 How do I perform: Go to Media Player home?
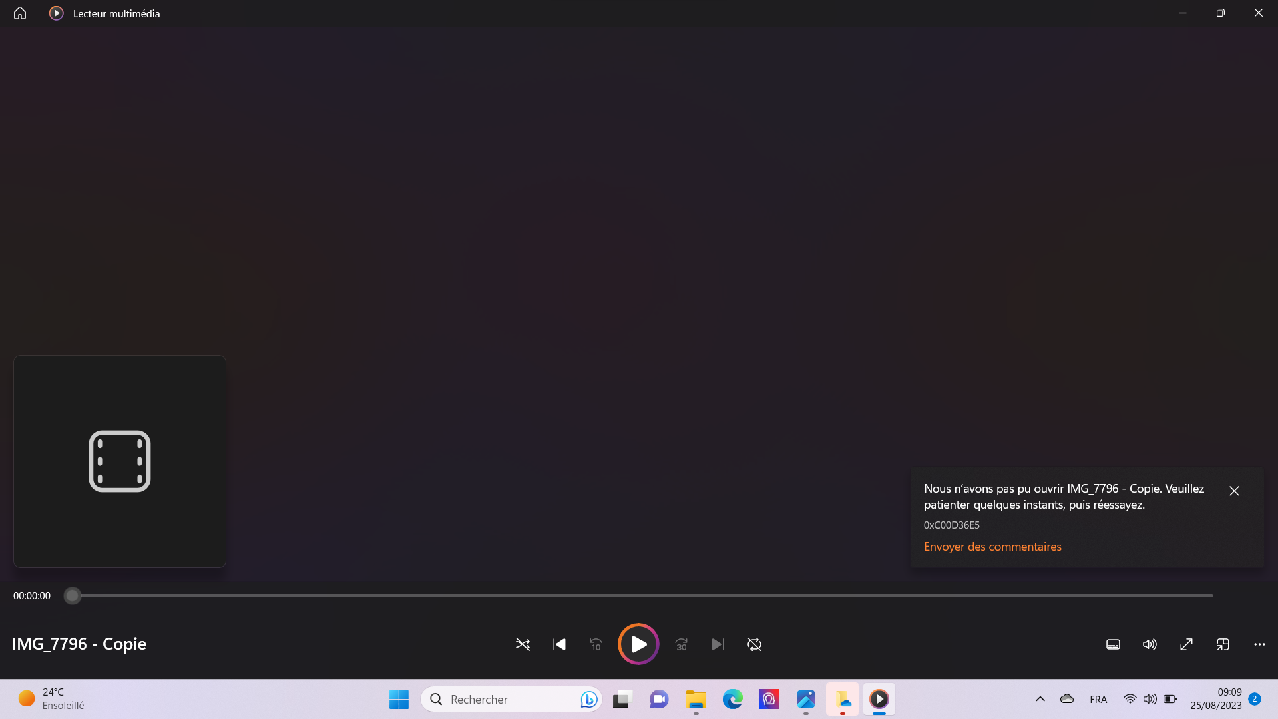tap(20, 13)
